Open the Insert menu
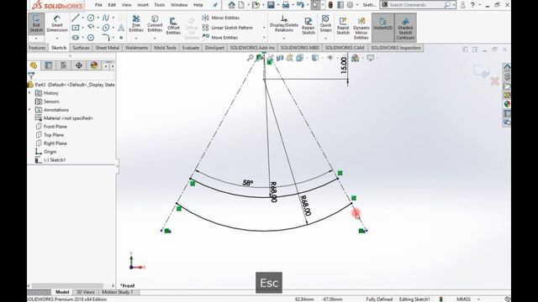Image resolution: width=538 pixels, height=302 pixels. click(x=143, y=5)
